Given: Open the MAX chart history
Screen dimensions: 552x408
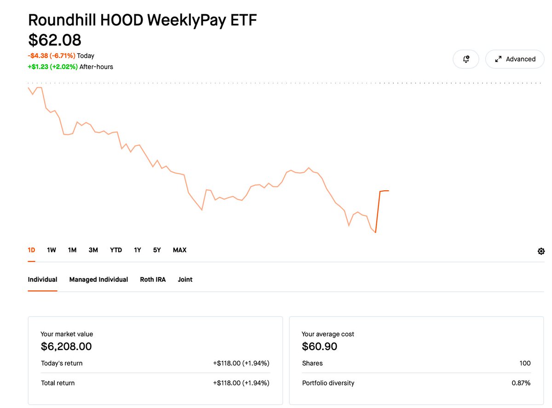Looking at the screenshot, I should (x=179, y=250).
